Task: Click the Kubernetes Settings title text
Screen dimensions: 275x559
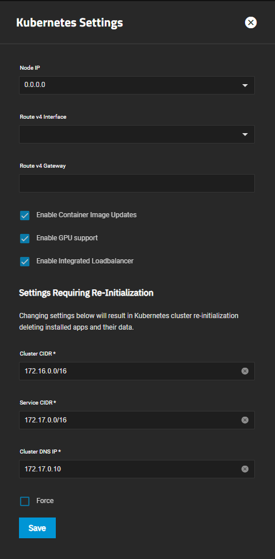Action: [70, 23]
